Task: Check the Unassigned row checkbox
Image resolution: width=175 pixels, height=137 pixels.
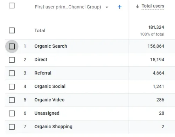Action: [x=12, y=113]
